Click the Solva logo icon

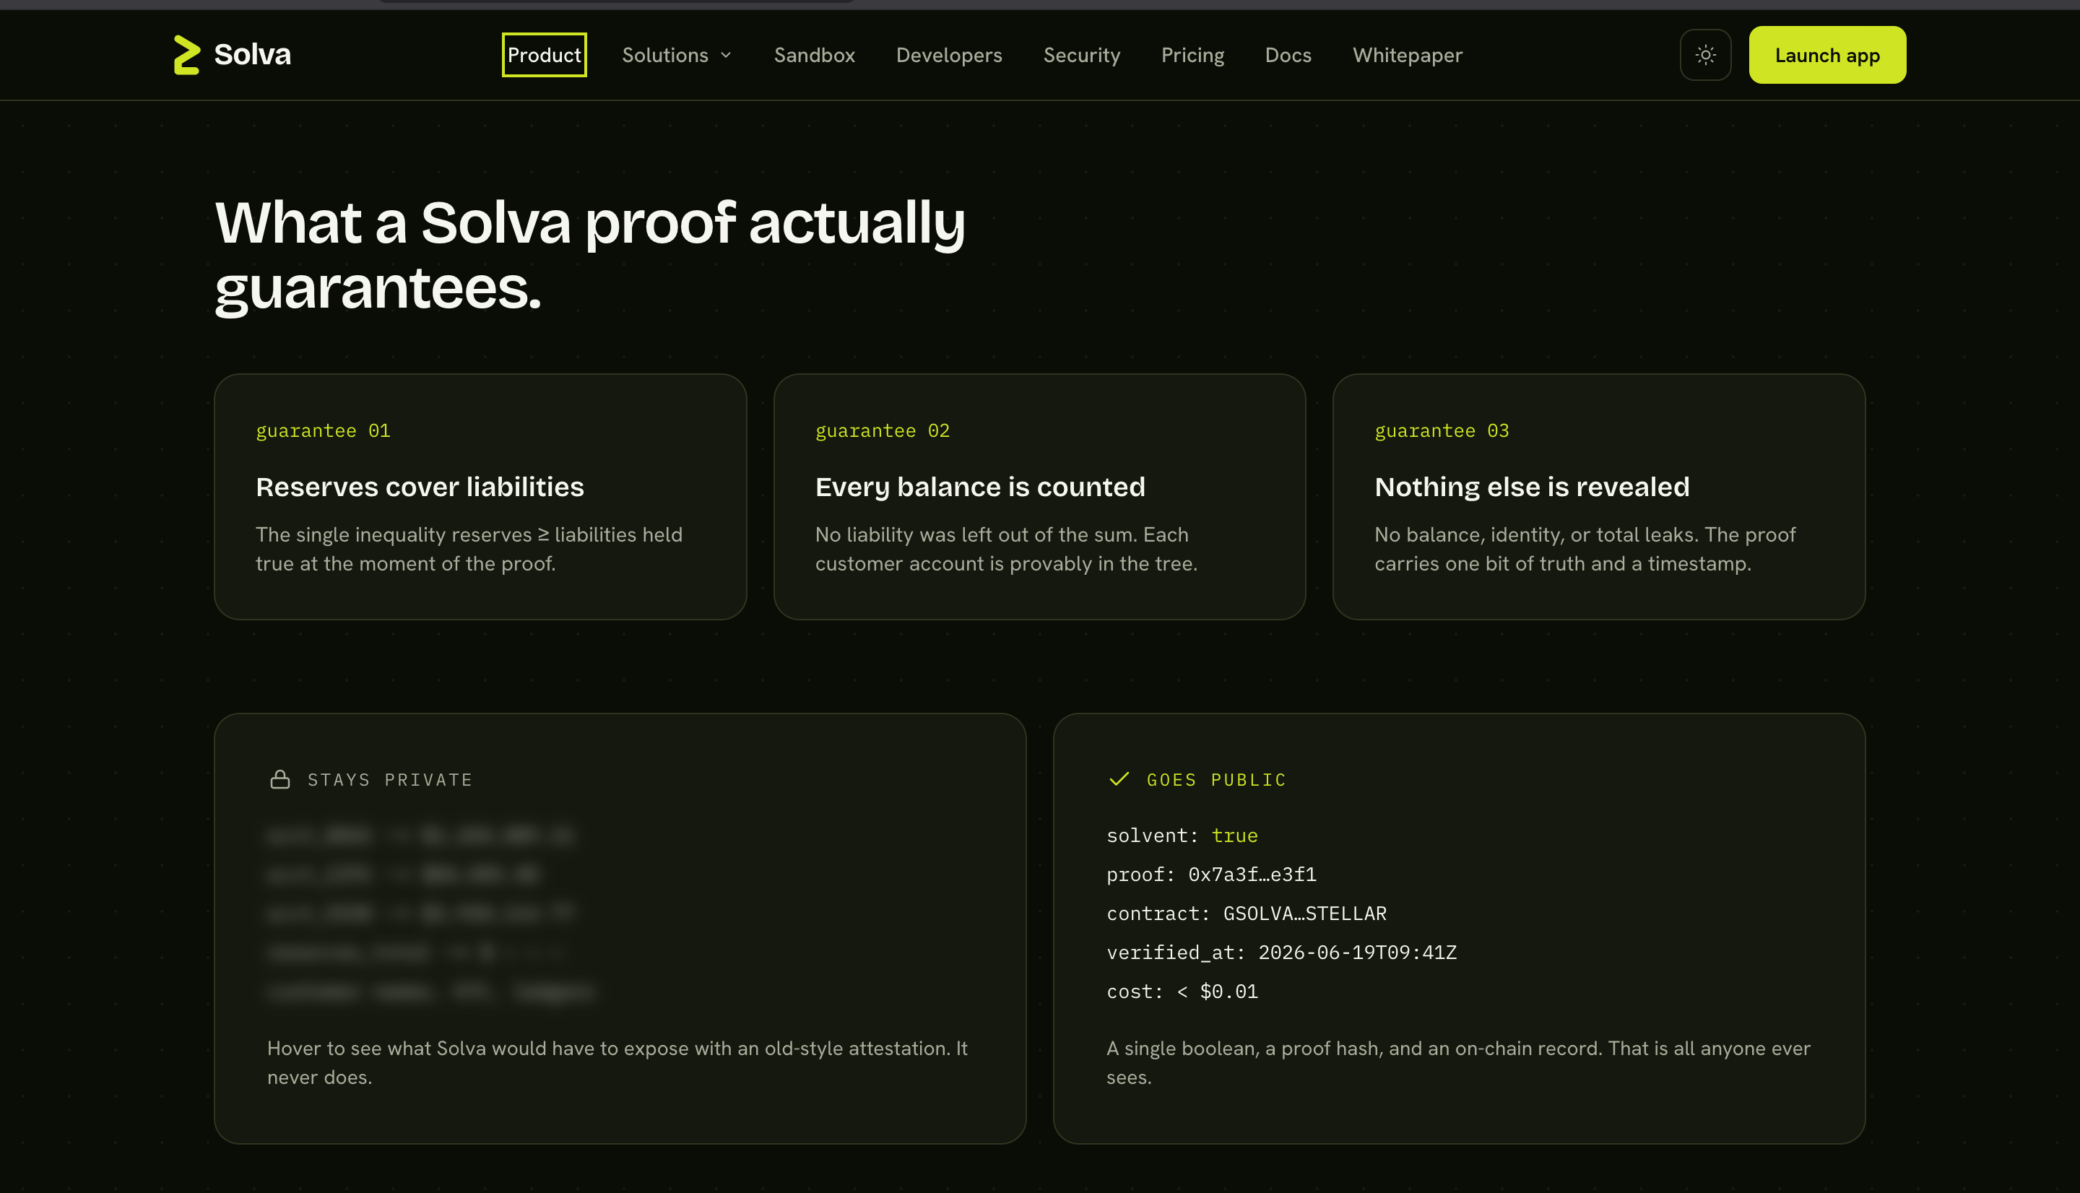coord(187,55)
